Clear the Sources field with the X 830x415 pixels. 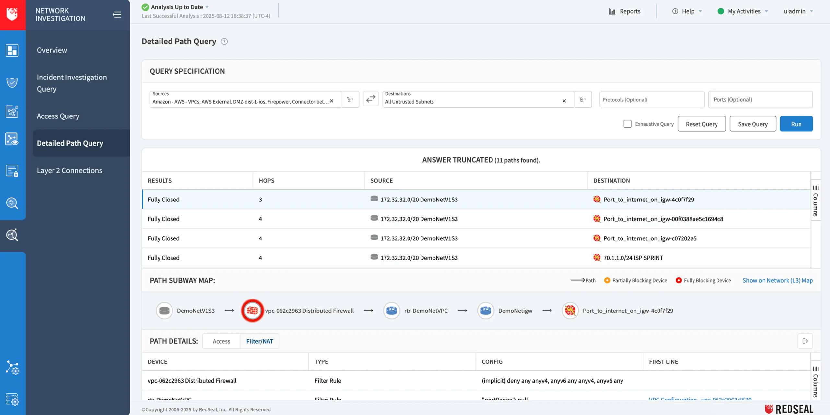[332, 101]
